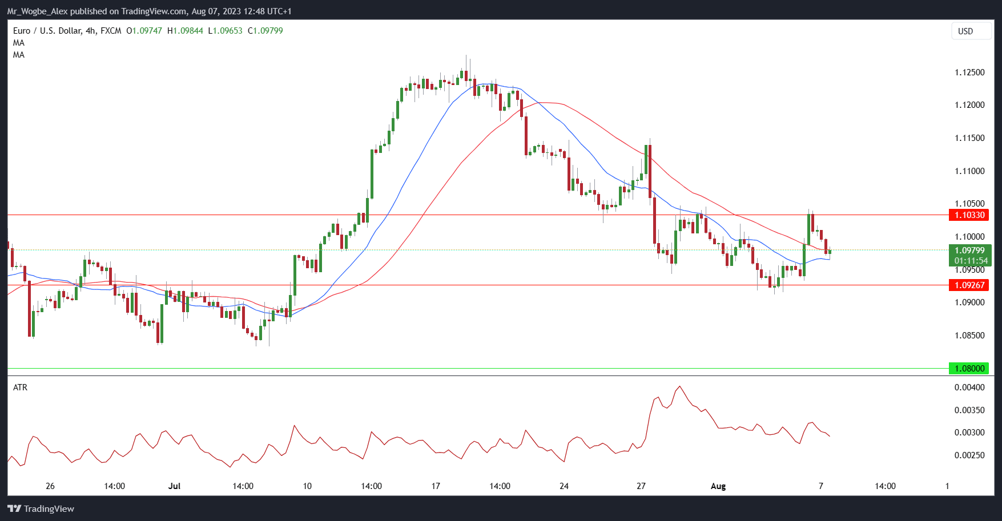Click the 0.00250 ATR axis value
The image size is (1002, 521).
pos(969,455)
